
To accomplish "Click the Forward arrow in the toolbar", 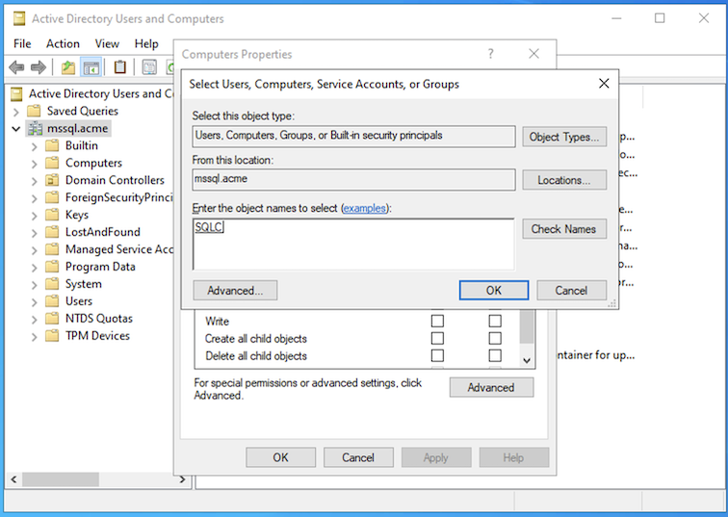I will 39,67.
